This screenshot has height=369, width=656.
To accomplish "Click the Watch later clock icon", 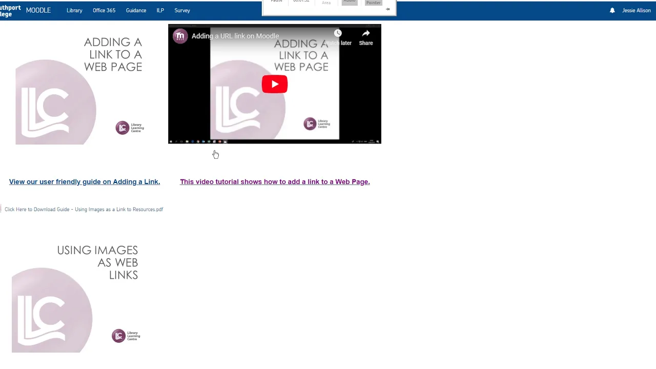I will [338, 34].
